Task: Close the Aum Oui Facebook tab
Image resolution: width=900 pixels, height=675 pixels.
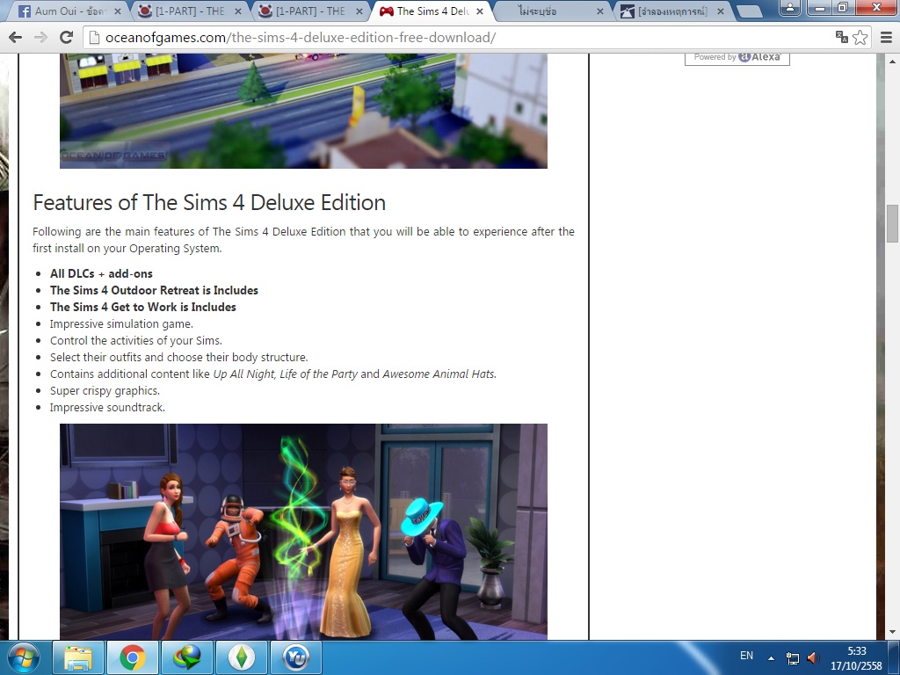Action: (x=118, y=11)
